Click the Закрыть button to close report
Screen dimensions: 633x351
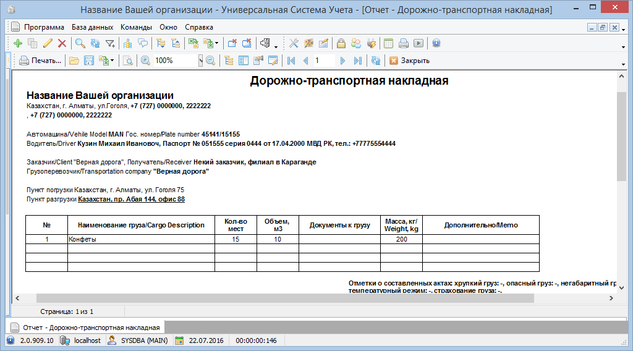[x=409, y=61]
